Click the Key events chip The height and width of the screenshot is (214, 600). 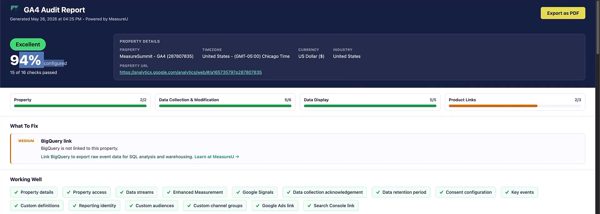pyautogui.click(x=519, y=192)
